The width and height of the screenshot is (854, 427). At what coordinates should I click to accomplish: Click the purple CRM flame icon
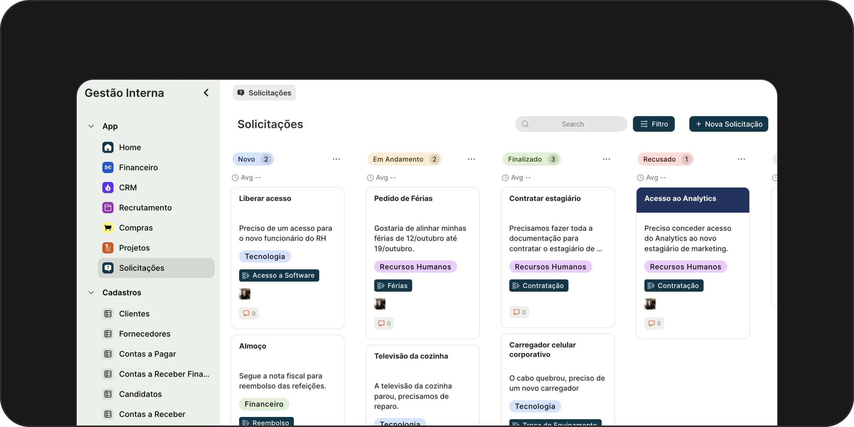108,188
